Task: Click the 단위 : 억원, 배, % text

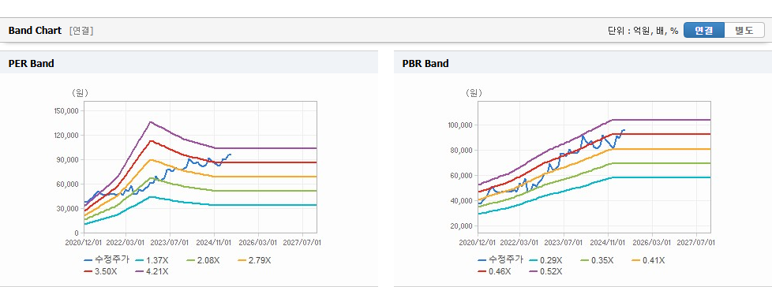Action: click(643, 31)
